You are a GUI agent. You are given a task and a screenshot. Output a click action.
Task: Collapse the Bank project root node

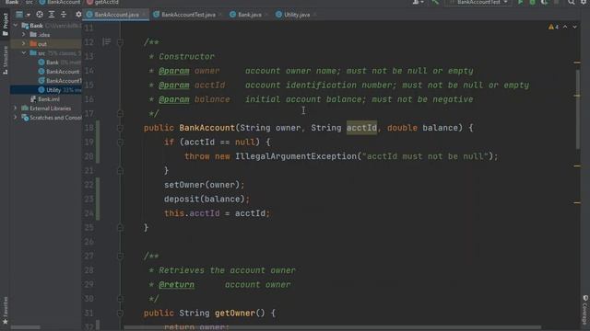[x=16, y=26]
